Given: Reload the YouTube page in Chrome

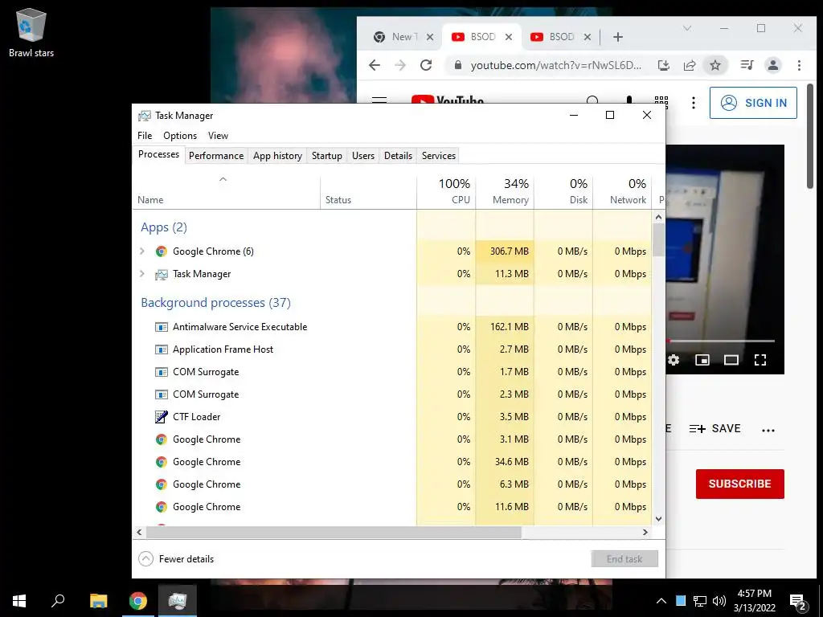Looking at the screenshot, I should click(x=426, y=65).
